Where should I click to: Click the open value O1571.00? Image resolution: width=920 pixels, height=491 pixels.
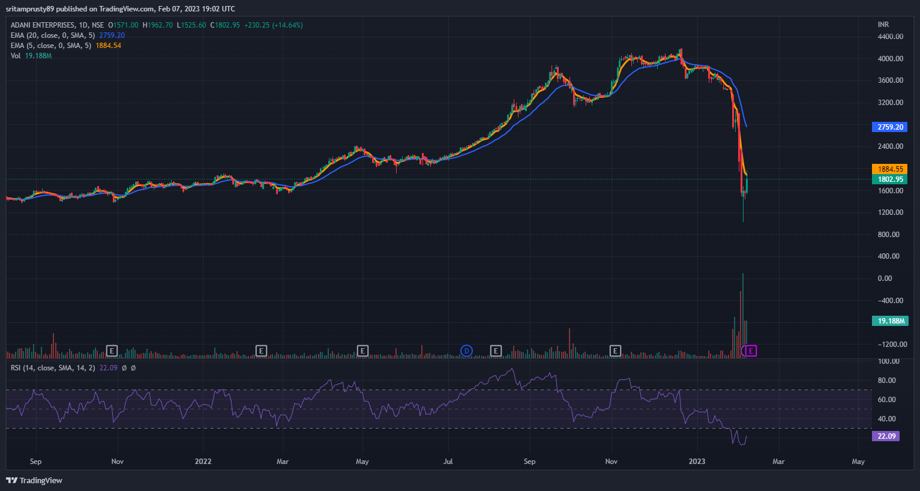click(x=123, y=25)
